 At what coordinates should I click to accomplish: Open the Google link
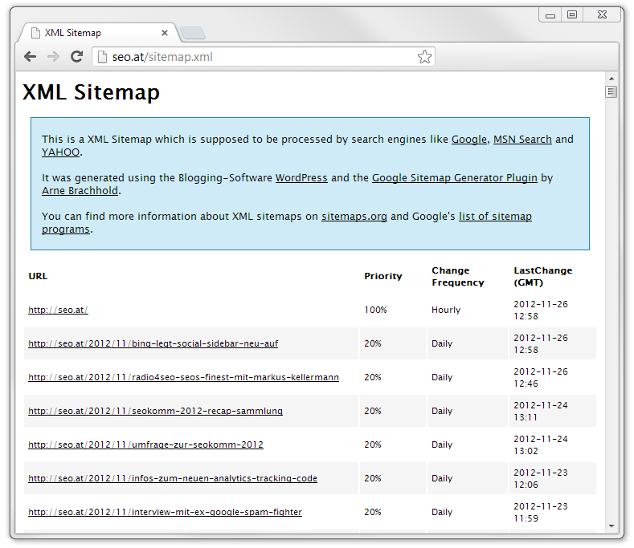tap(468, 140)
